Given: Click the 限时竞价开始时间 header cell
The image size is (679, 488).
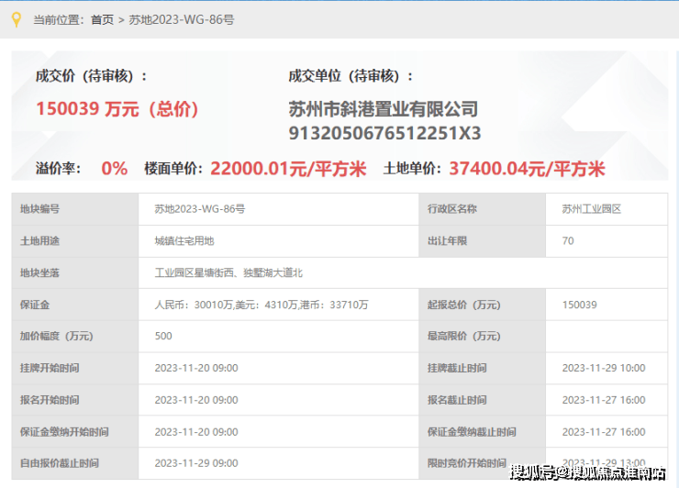Looking at the screenshot, I should (482, 463).
